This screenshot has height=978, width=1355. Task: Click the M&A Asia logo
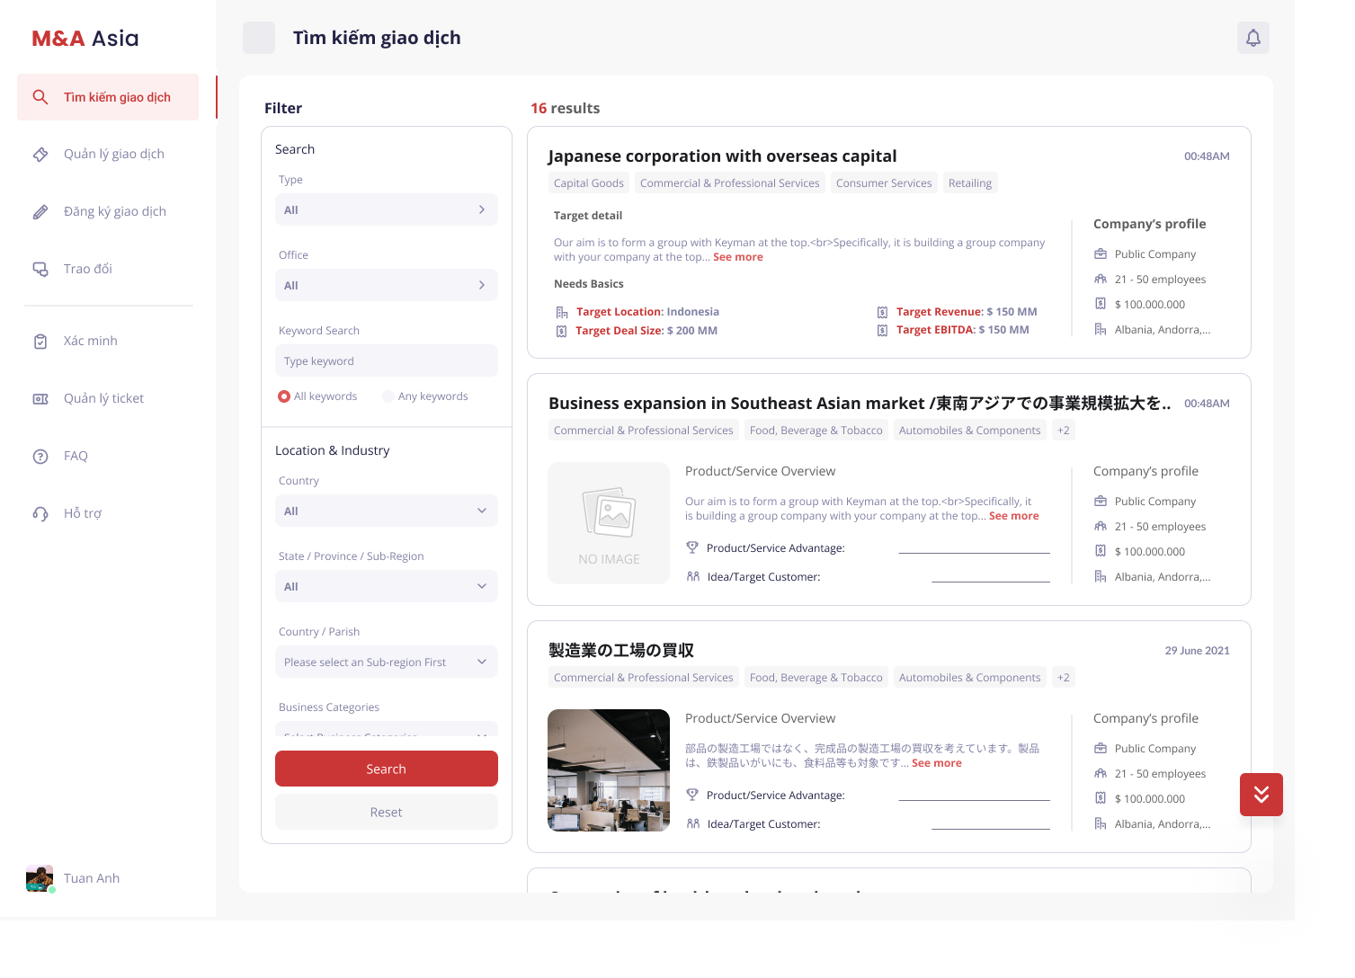tap(85, 39)
